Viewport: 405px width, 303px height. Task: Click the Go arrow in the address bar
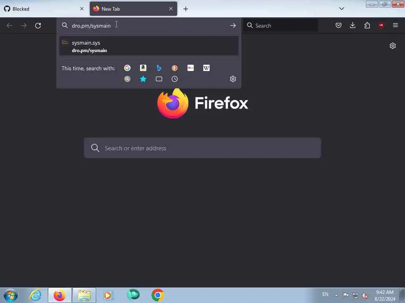point(233,26)
